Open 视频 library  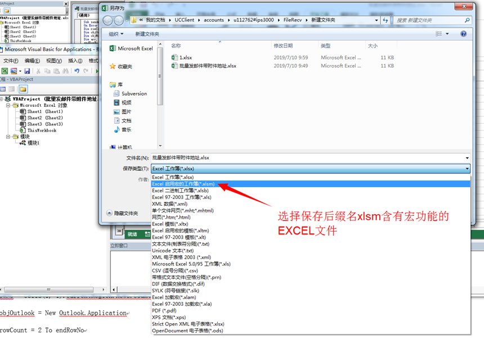123,102
